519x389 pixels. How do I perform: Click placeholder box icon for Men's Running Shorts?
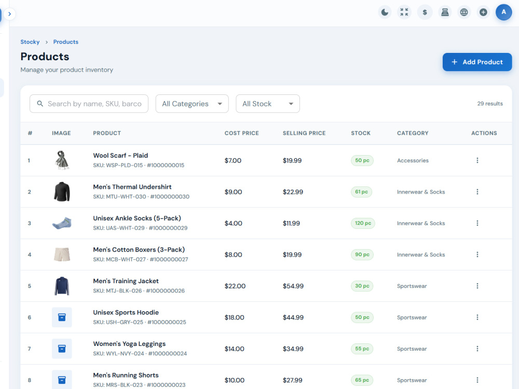[62, 380]
